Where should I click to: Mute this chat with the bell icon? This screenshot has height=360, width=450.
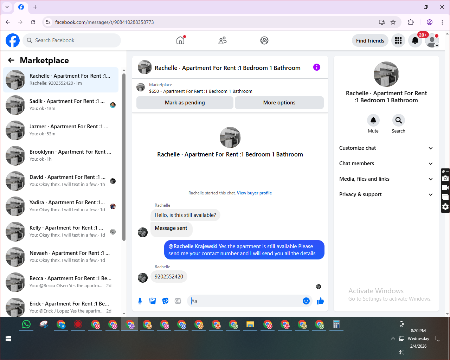click(373, 120)
